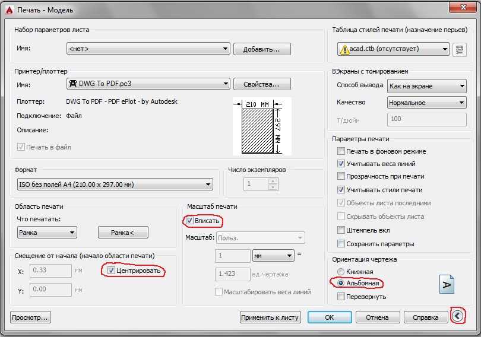Click the drawing units field 1.423

[233, 274]
